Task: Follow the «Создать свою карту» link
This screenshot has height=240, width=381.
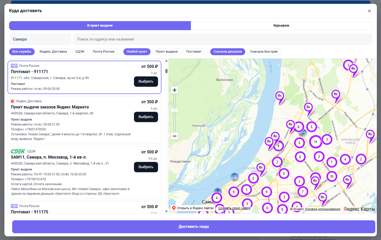Action: point(234,208)
